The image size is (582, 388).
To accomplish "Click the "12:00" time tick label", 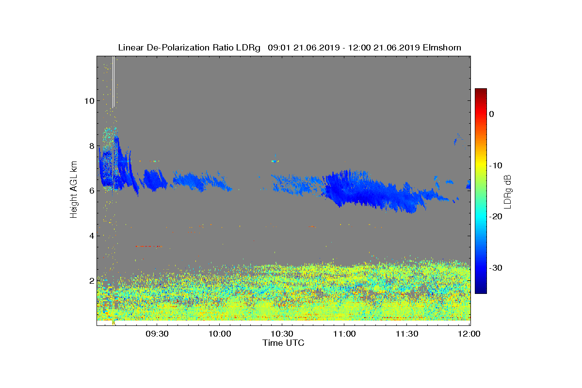I will point(469,334).
